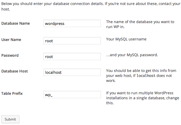Click the User Name label
Viewport: 181px width, 125px height.
tap(11, 40)
